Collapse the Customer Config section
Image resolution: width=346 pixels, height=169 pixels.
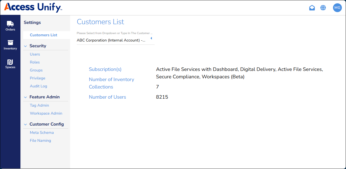pyautogui.click(x=25, y=124)
